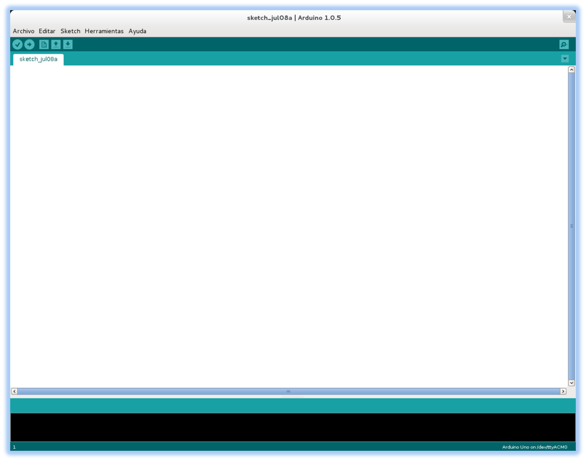This screenshot has height=461, width=586.
Task: Click the horizontal scrollbar right arrow
Action: (563, 391)
